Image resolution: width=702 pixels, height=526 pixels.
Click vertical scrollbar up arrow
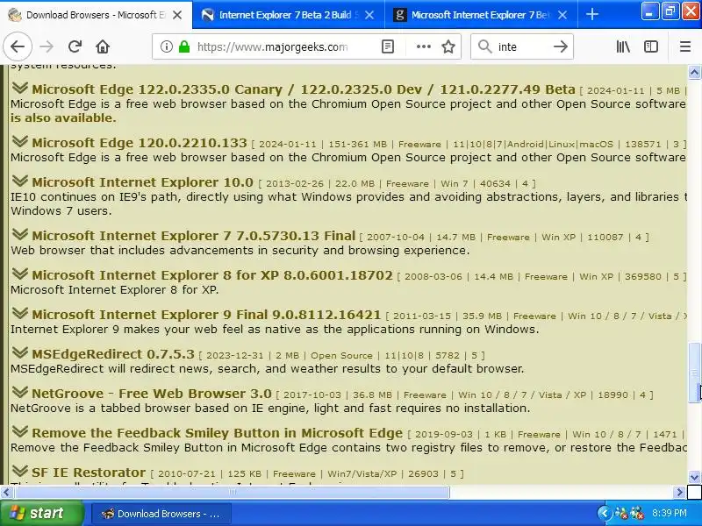(x=694, y=72)
